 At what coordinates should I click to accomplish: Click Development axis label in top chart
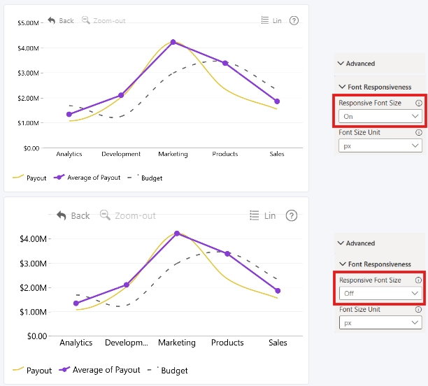coord(121,154)
